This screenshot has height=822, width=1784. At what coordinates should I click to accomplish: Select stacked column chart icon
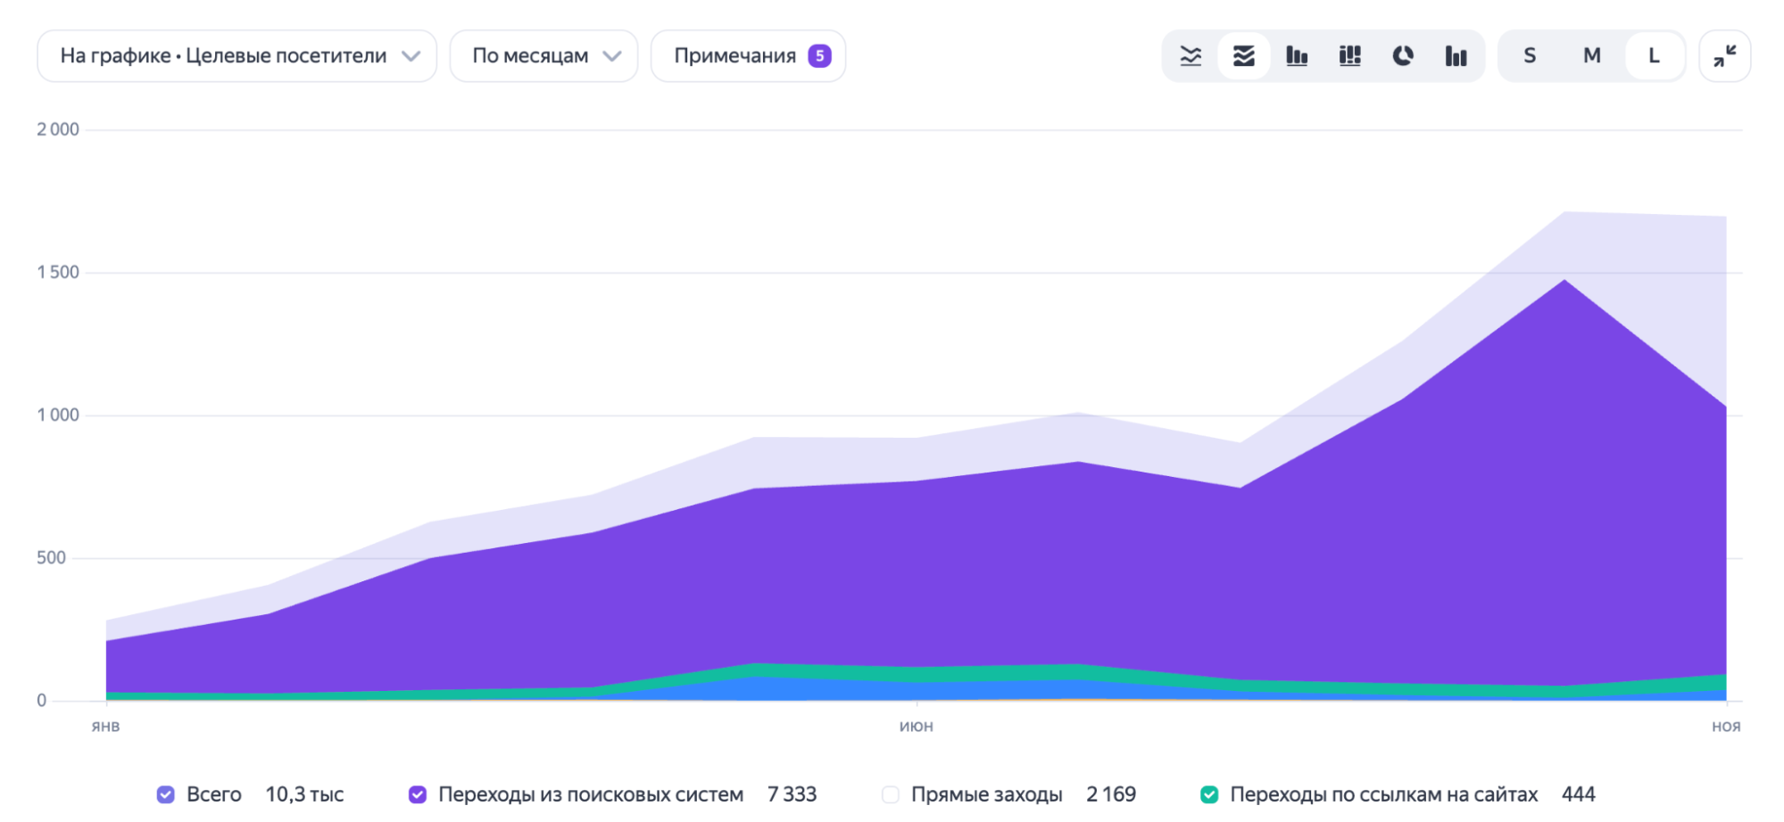tap(1349, 56)
